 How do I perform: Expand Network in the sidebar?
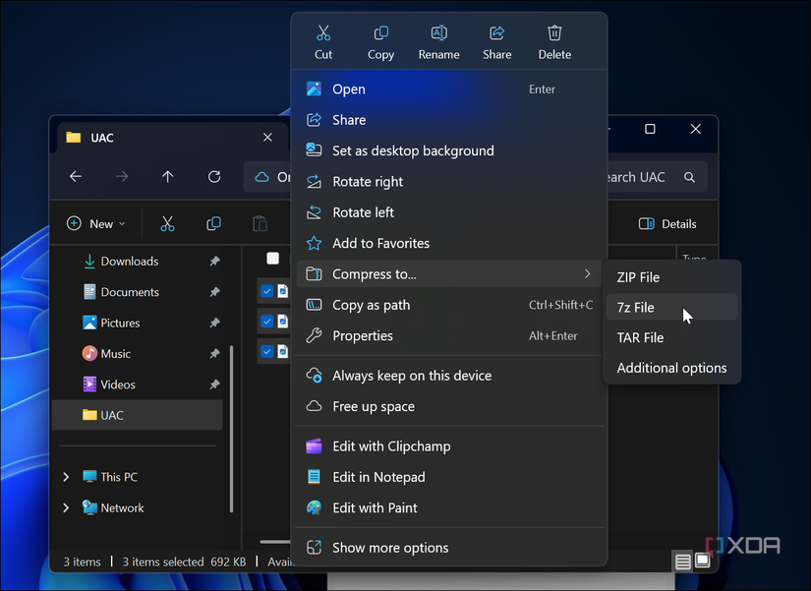[x=65, y=507]
